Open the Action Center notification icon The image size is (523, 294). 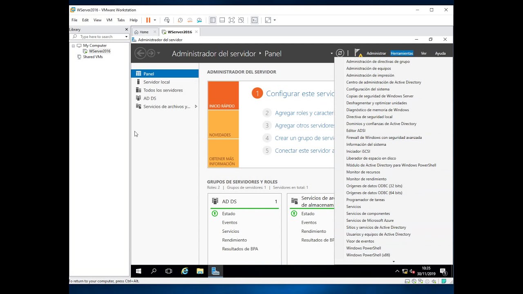tap(443, 272)
